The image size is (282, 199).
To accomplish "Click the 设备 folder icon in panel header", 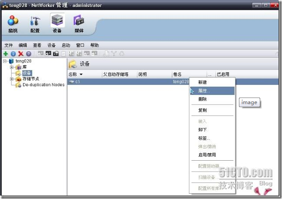I will (73, 64).
